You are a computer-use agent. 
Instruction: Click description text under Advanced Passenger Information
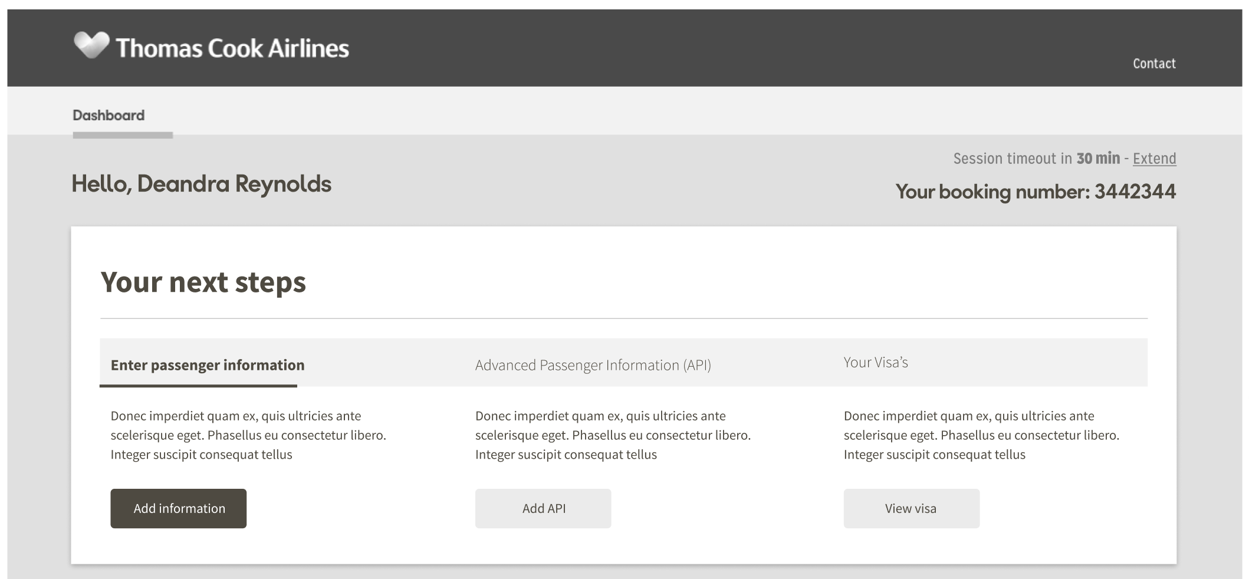tap(612, 435)
